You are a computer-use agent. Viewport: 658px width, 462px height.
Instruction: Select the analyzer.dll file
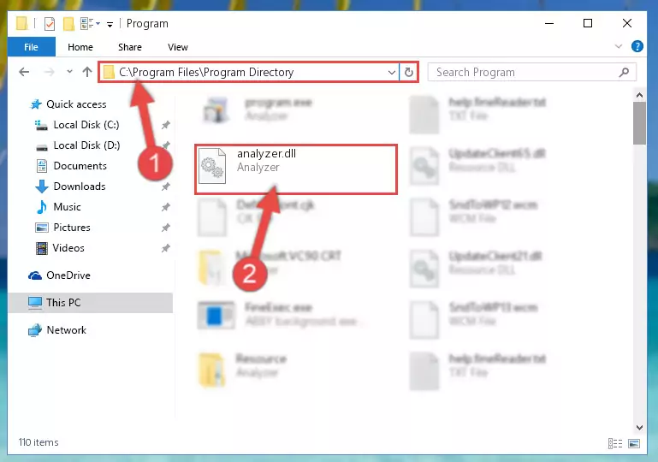click(296, 169)
